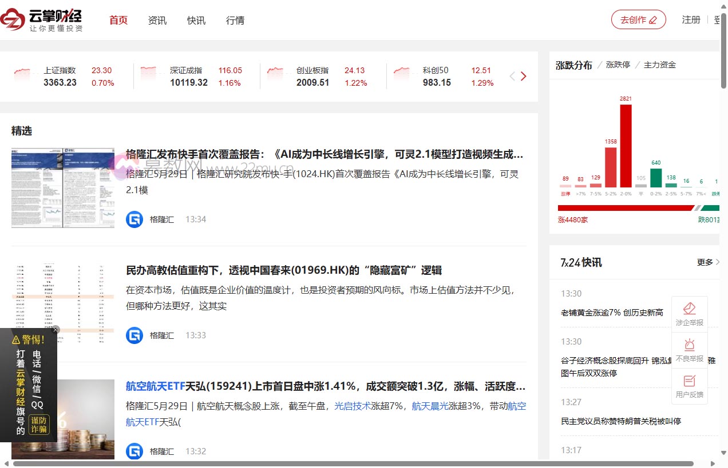This screenshot has height=468, width=728.
Task: Click the 注册 registration link
Action: tap(691, 19)
